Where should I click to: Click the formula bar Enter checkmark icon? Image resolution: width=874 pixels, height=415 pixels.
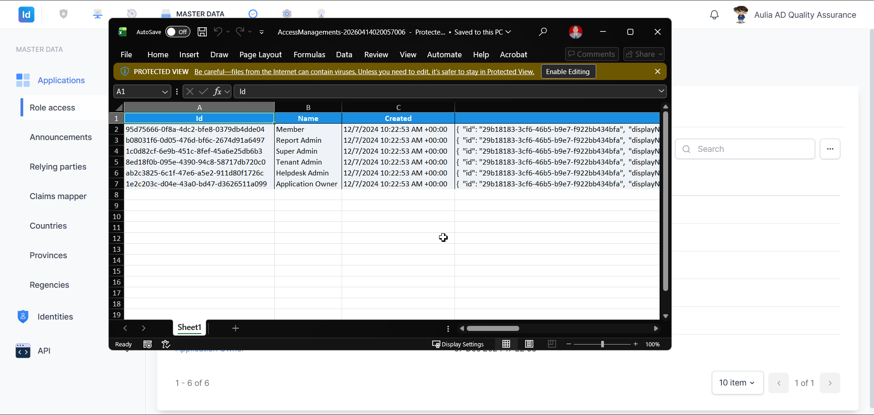(x=204, y=91)
